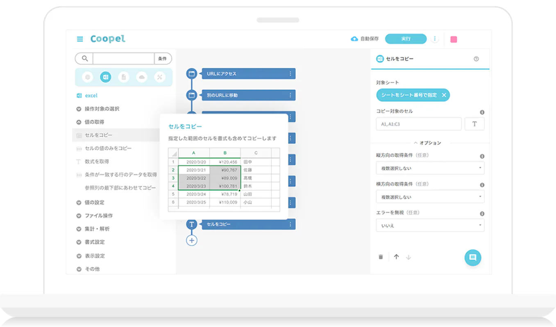Image resolution: width=556 pixels, height=327 pixels.
Task: Click the 別のURLに移動 step block
Action: pos(249,95)
